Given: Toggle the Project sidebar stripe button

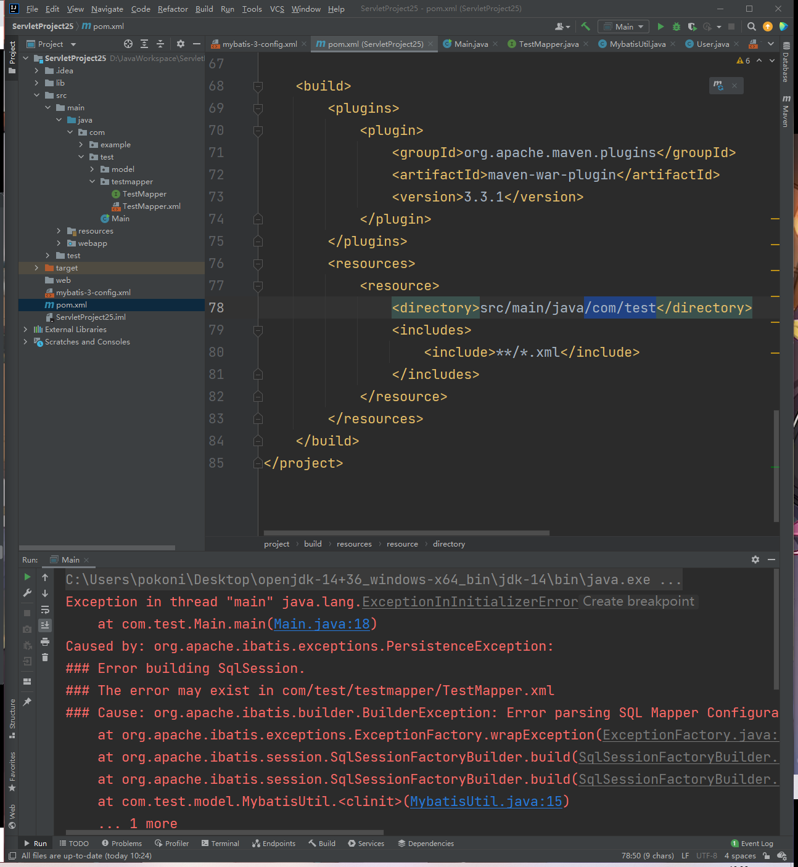Looking at the screenshot, I should (x=12, y=57).
